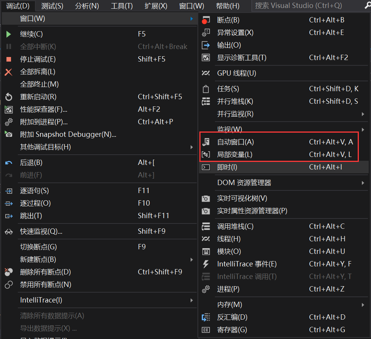Open the 测试(S) menu bar item

tap(52, 6)
